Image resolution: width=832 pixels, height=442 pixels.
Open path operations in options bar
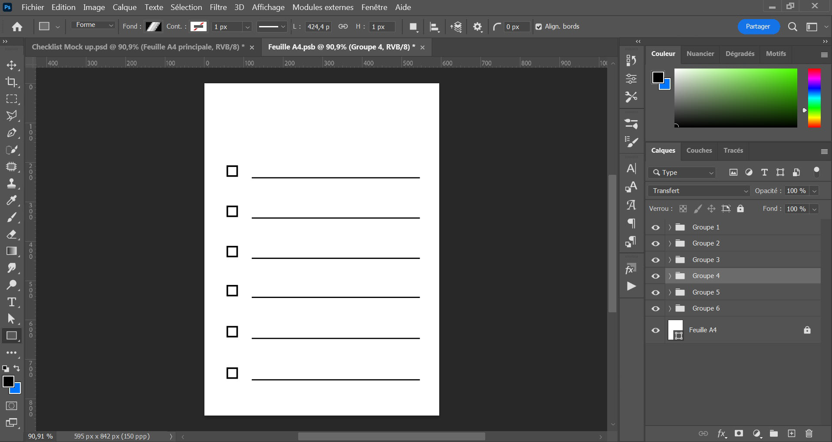(x=413, y=27)
